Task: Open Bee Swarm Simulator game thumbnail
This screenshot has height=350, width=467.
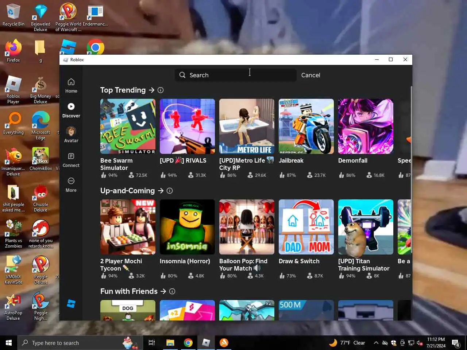Action: 128,126
